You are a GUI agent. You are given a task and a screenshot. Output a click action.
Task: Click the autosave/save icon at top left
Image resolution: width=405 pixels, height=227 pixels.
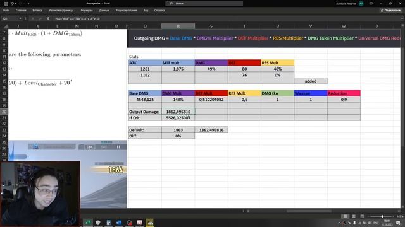coord(6,4)
